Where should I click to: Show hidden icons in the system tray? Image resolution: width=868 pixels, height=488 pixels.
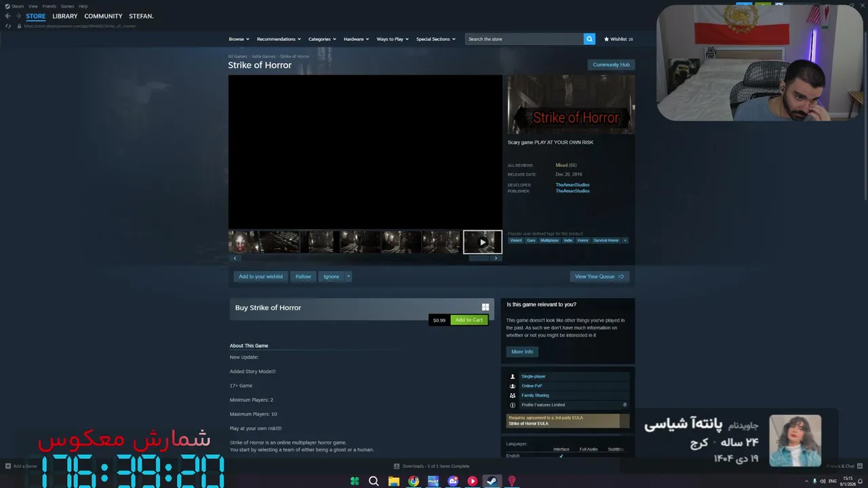pos(806,481)
